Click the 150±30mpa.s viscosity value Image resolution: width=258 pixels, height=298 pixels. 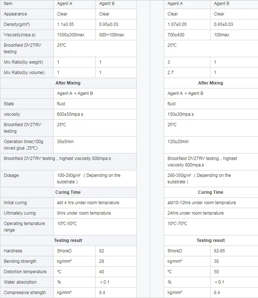pyautogui.click(x=181, y=114)
